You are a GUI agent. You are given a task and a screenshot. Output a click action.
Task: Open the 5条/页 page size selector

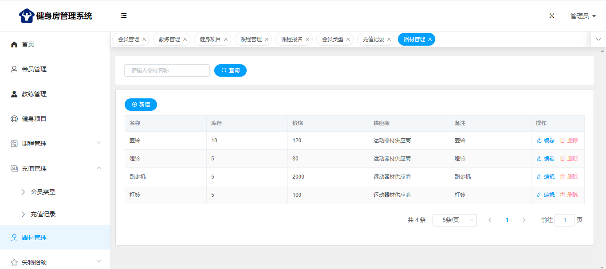click(x=454, y=220)
